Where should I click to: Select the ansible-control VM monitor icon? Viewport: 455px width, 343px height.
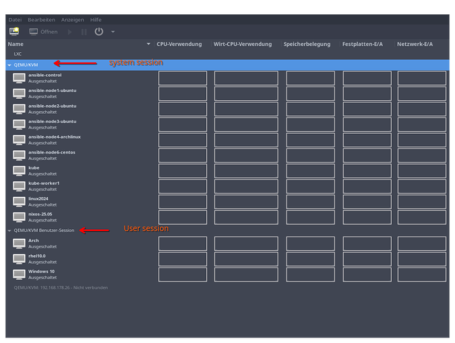19,78
